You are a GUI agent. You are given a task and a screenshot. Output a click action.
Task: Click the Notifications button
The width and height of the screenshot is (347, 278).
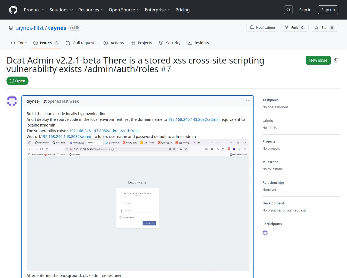click(x=262, y=27)
